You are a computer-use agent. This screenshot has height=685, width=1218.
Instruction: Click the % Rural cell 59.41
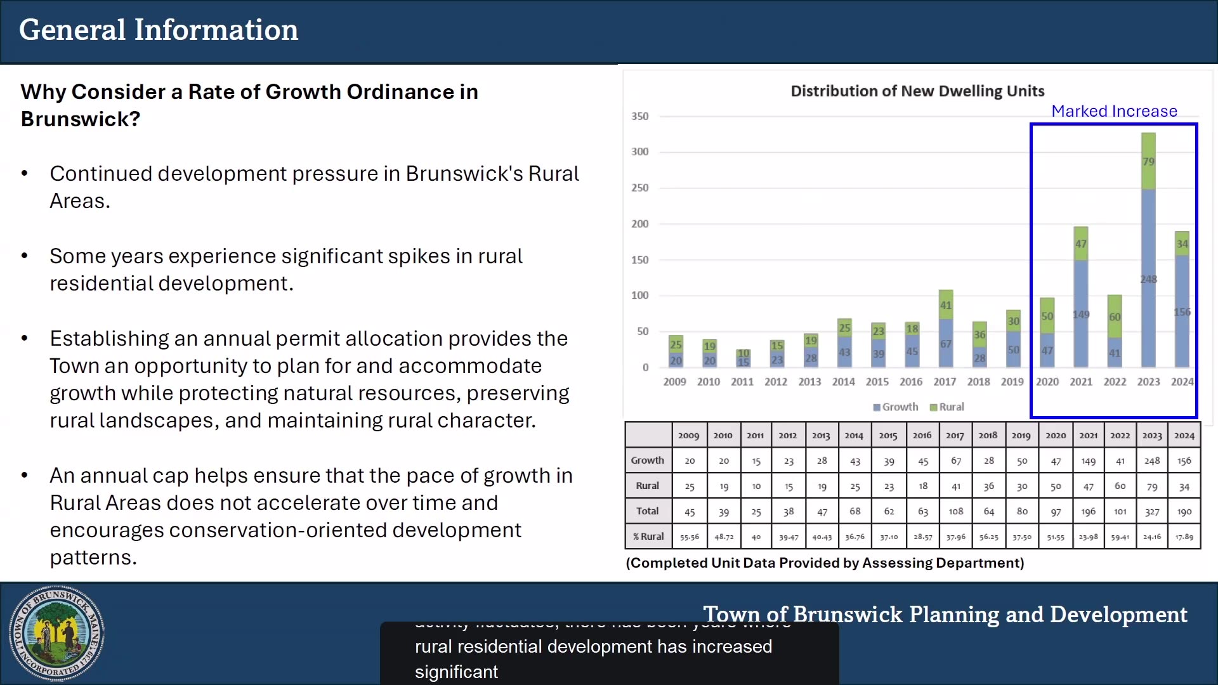pos(1120,537)
